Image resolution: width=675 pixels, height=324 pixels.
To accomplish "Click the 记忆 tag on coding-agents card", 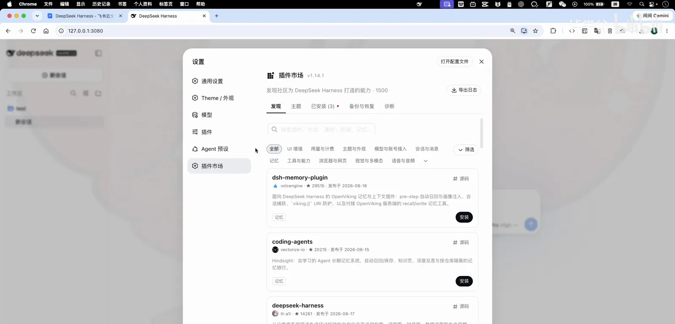I will (x=279, y=282).
